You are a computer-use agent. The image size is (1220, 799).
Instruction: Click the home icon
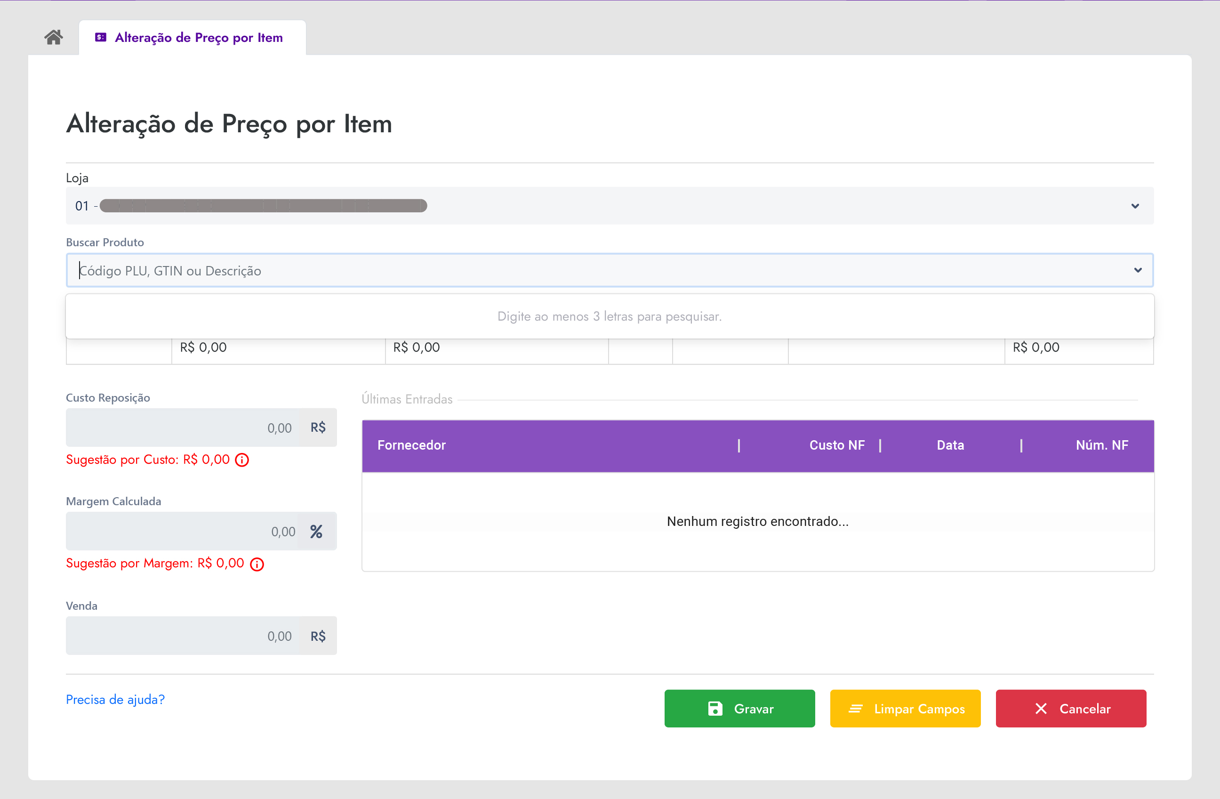(x=53, y=38)
